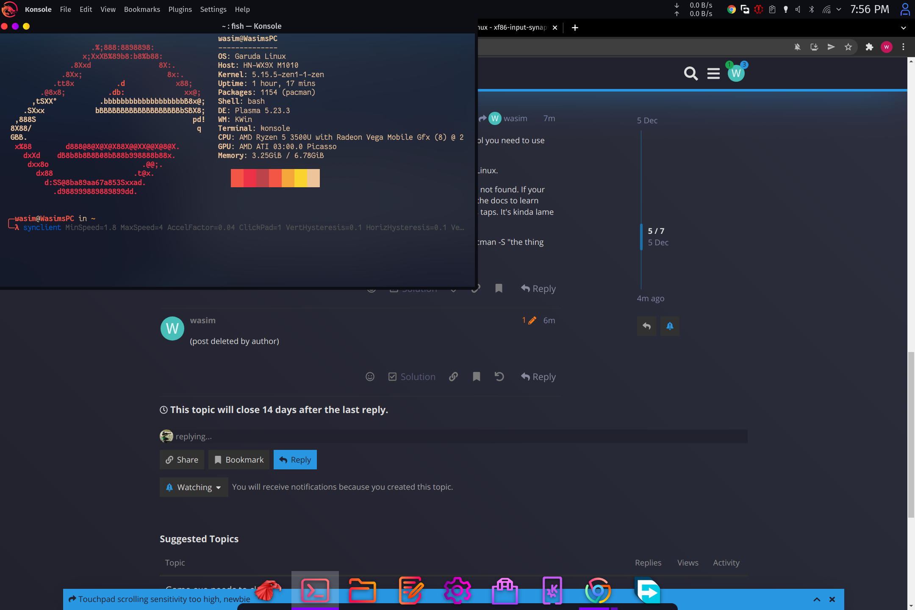Click the restore arrow icon on deleted post
The height and width of the screenshot is (610, 915).
(x=499, y=377)
